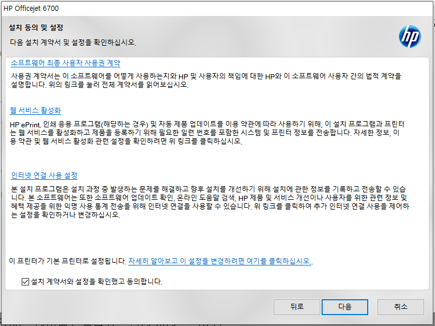Image resolution: width=435 pixels, height=326 pixels.
Task: Click the paragraph beginning 본 설치 프로그램은
Action: click(210, 202)
